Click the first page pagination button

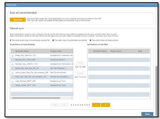(55, 105)
